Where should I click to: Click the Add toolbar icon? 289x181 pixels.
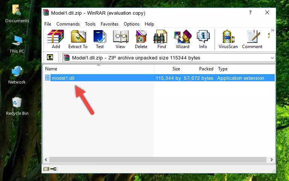56,39
